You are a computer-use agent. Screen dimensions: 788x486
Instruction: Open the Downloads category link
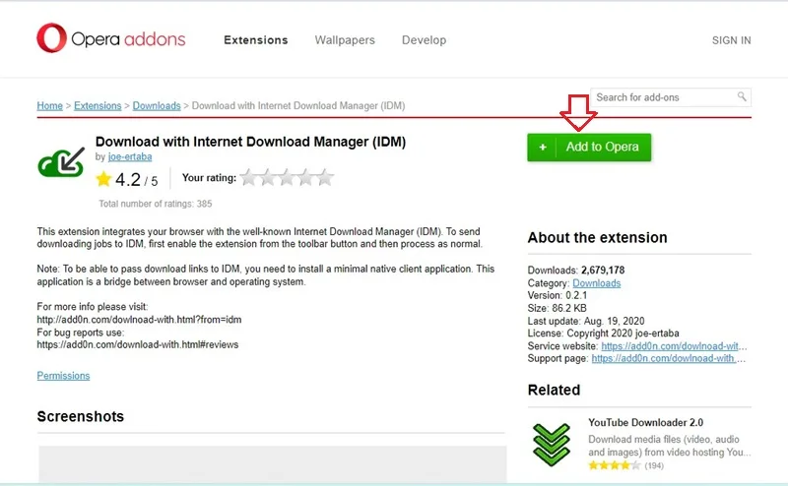click(597, 283)
